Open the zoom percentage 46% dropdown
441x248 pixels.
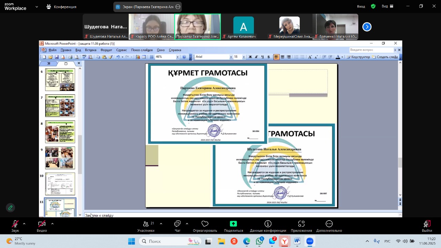point(177,57)
